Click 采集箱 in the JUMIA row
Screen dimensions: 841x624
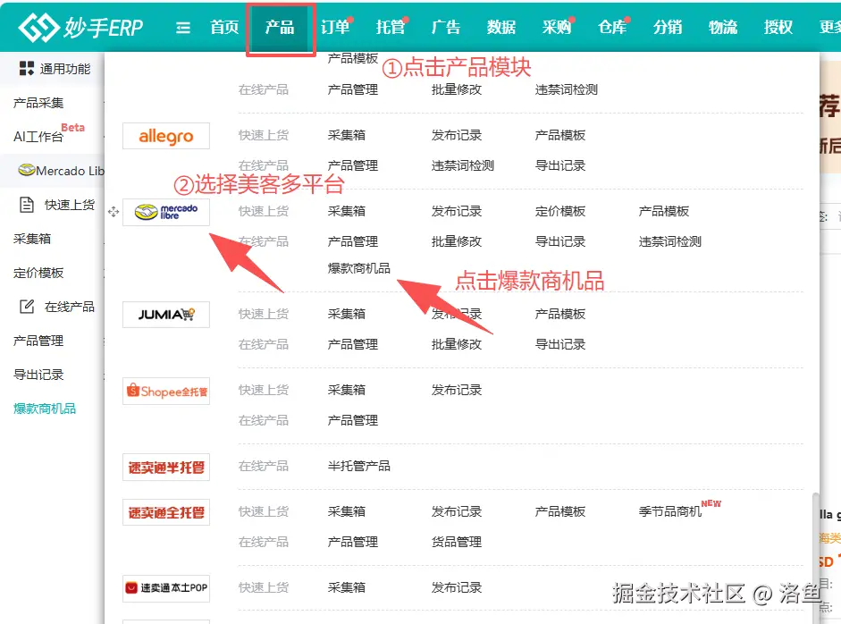coord(347,314)
